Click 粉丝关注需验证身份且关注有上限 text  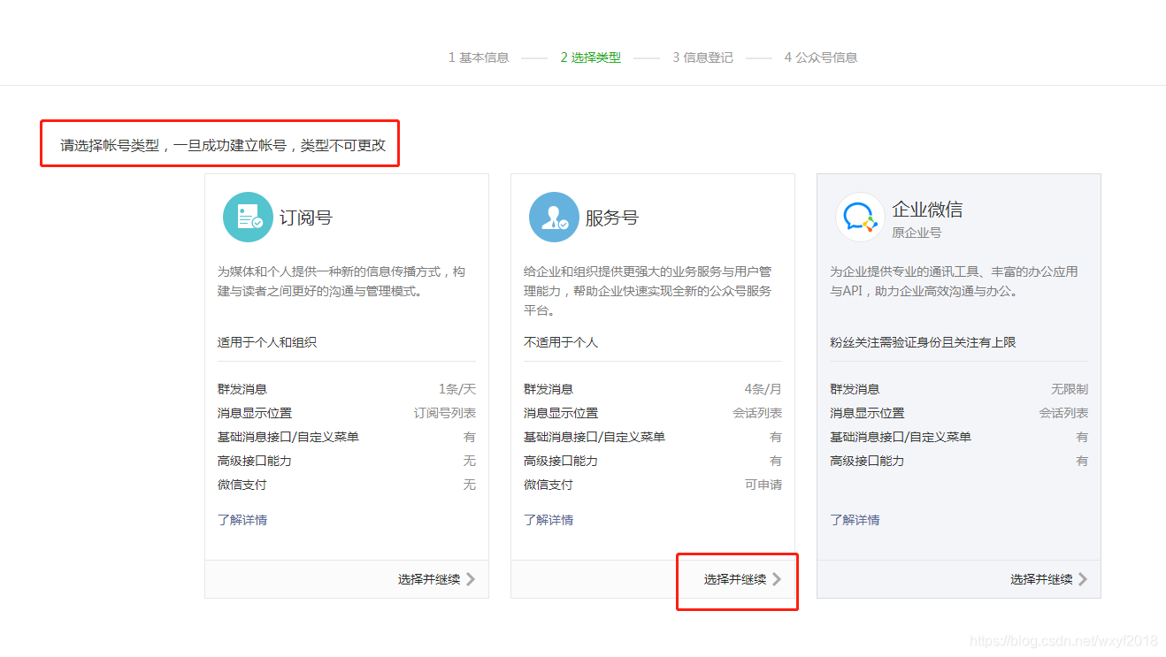click(923, 342)
